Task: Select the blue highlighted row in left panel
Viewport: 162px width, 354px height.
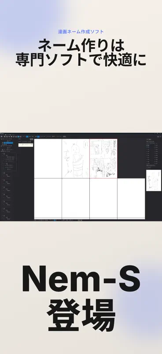Action: 8,143
